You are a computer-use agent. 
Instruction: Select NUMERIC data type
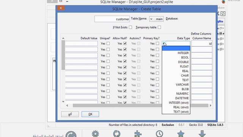[x=176, y=94]
